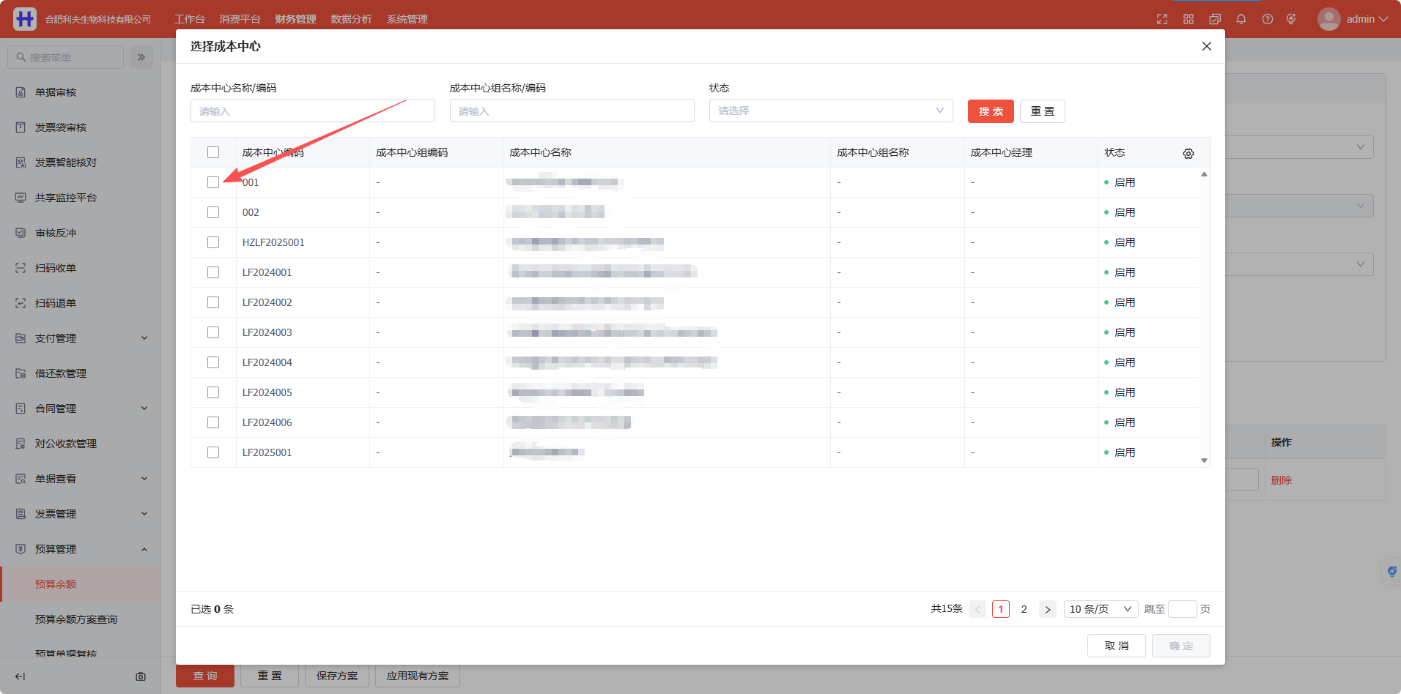
Task: Click the red 搜索 button
Action: pyautogui.click(x=991, y=111)
